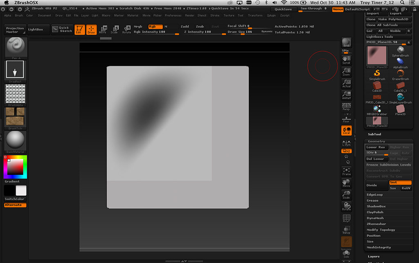Choose the EraserBrush tool icon
Image resolution: width=419 pixels, height=263 pixels.
[x=400, y=74]
